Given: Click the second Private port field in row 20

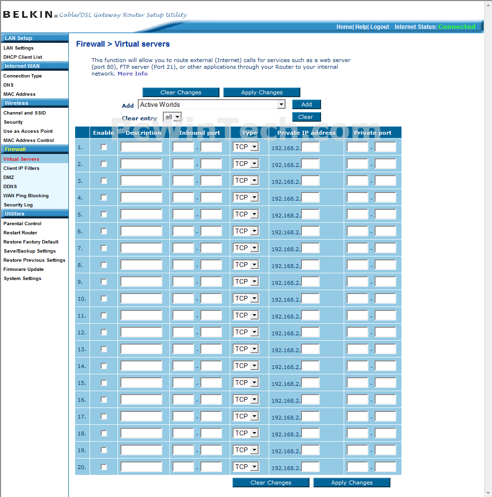Looking at the screenshot, I should (385, 467).
